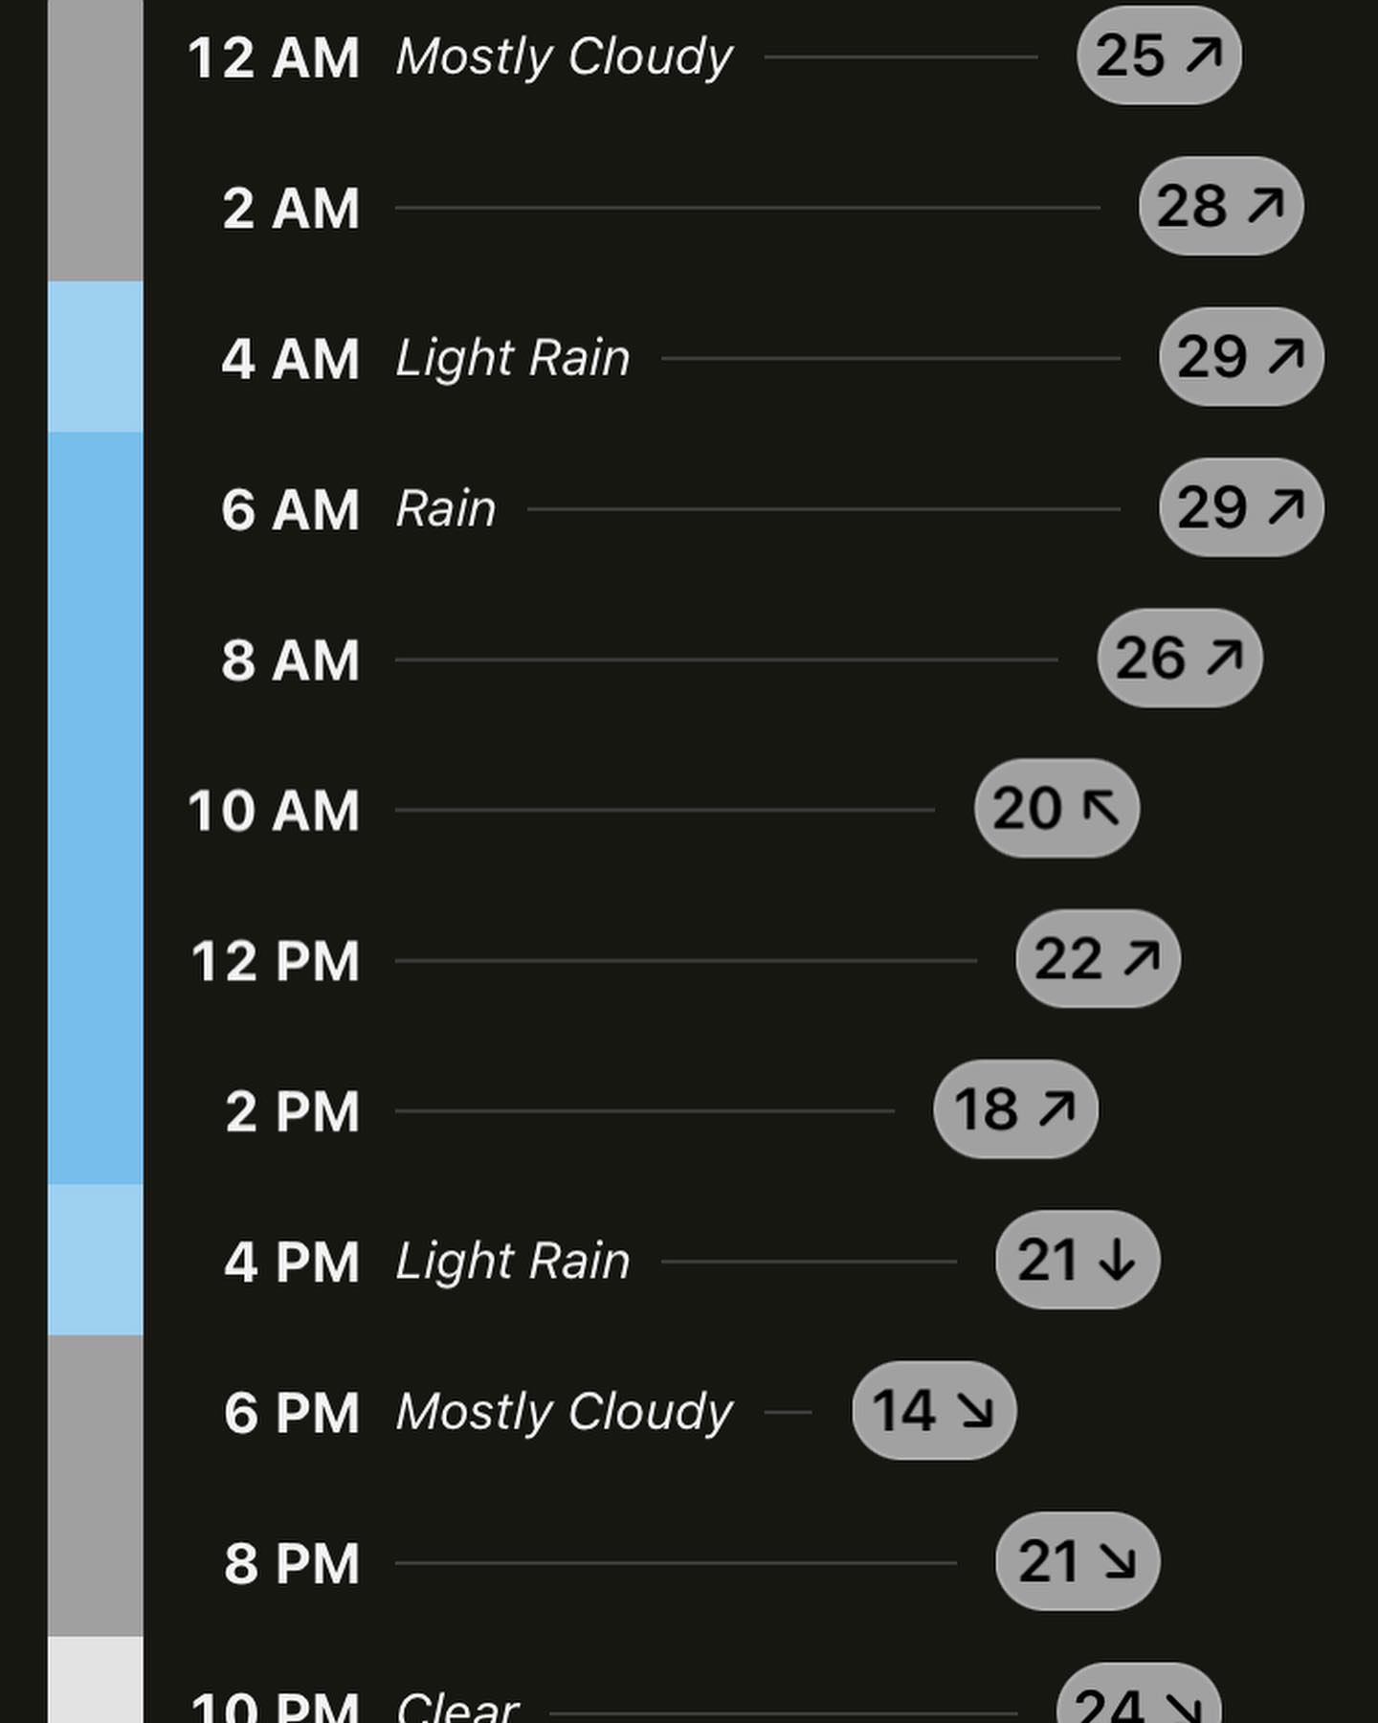Select the 'Light Rain' label at 4 AM
The image size is (1378, 1723).
tap(513, 359)
